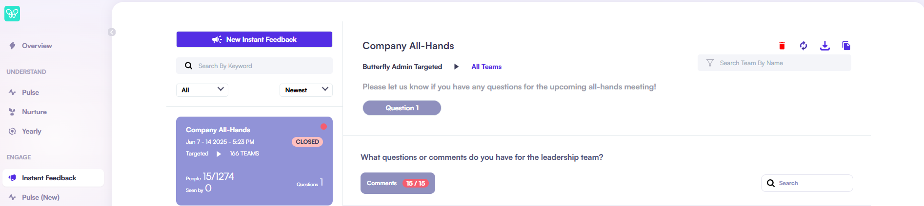Screen dimensions: 924x206
Task: Click the download icon
Action: (x=825, y=46)
